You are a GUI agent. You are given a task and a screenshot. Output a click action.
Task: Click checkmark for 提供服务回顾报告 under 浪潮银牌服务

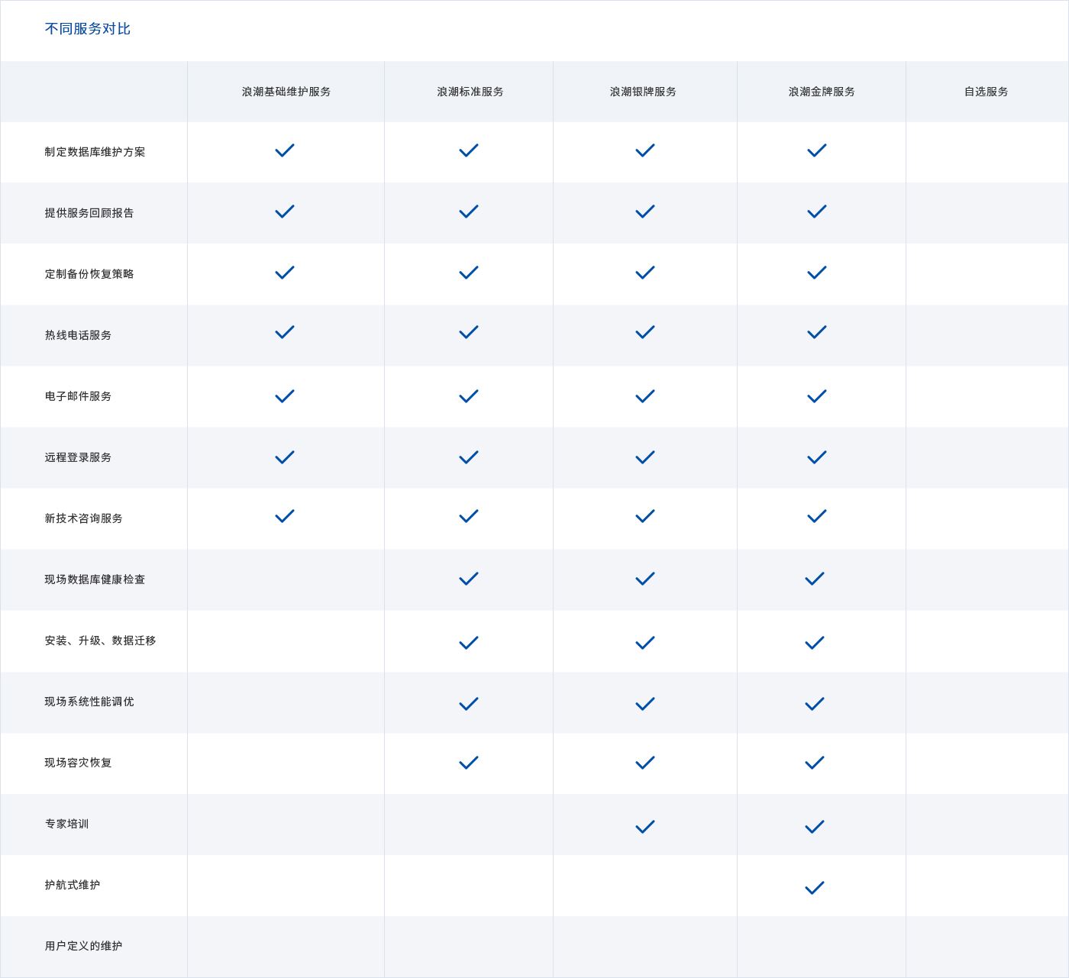click(x=645, y=211)
